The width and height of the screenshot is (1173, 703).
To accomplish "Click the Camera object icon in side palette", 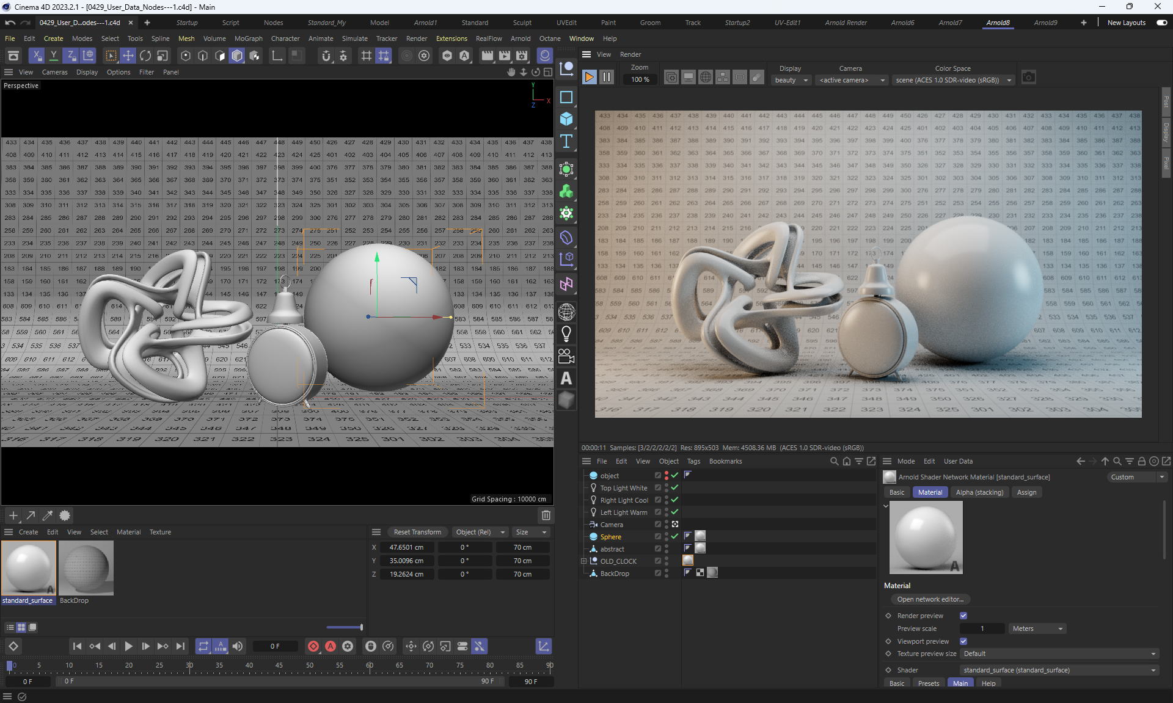I will 566,356.
